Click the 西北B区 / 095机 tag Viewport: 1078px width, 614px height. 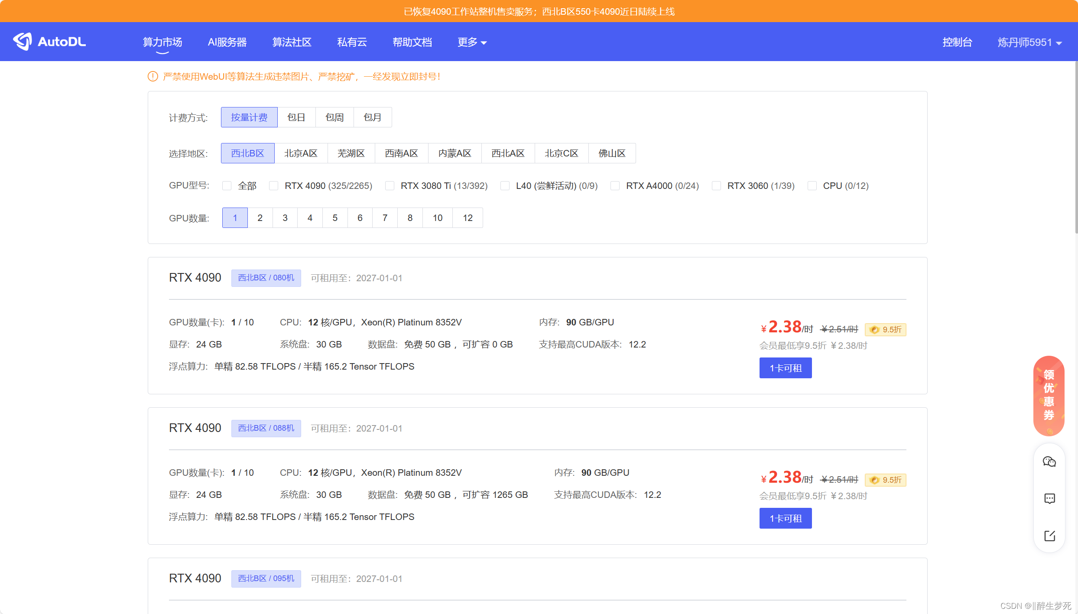(266, 578)
